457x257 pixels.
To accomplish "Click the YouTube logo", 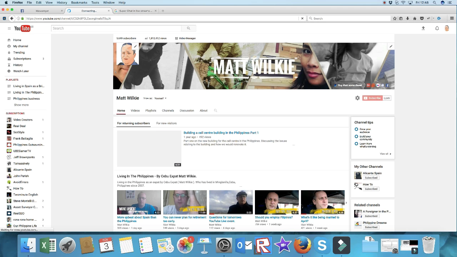I will coord(23,28).
